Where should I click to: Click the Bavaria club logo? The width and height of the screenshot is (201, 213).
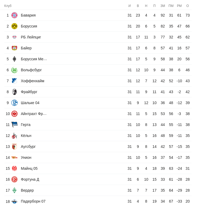14,15
